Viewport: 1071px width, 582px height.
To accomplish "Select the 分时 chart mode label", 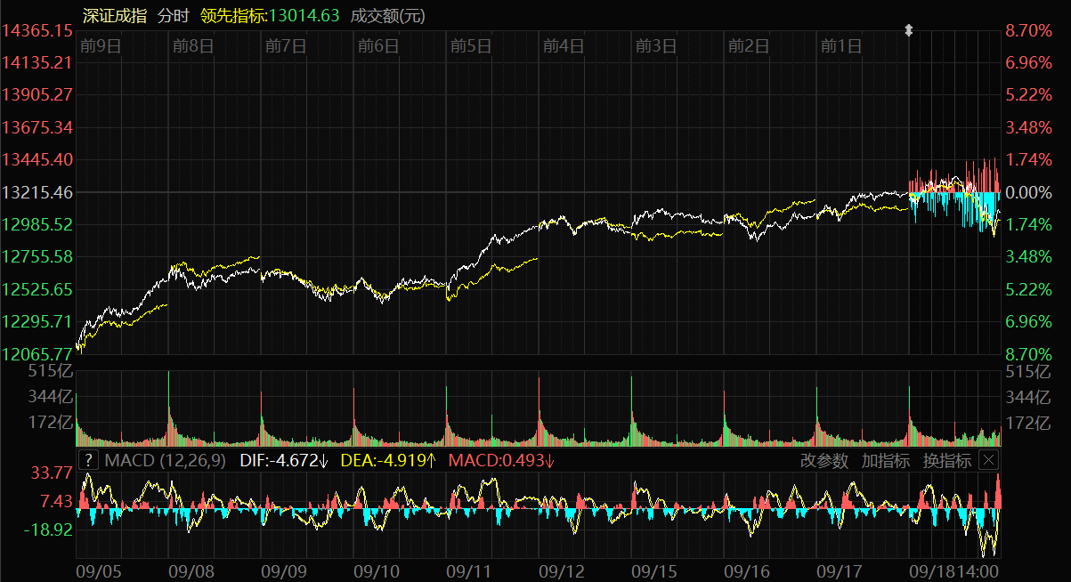I will click(174, 15).
